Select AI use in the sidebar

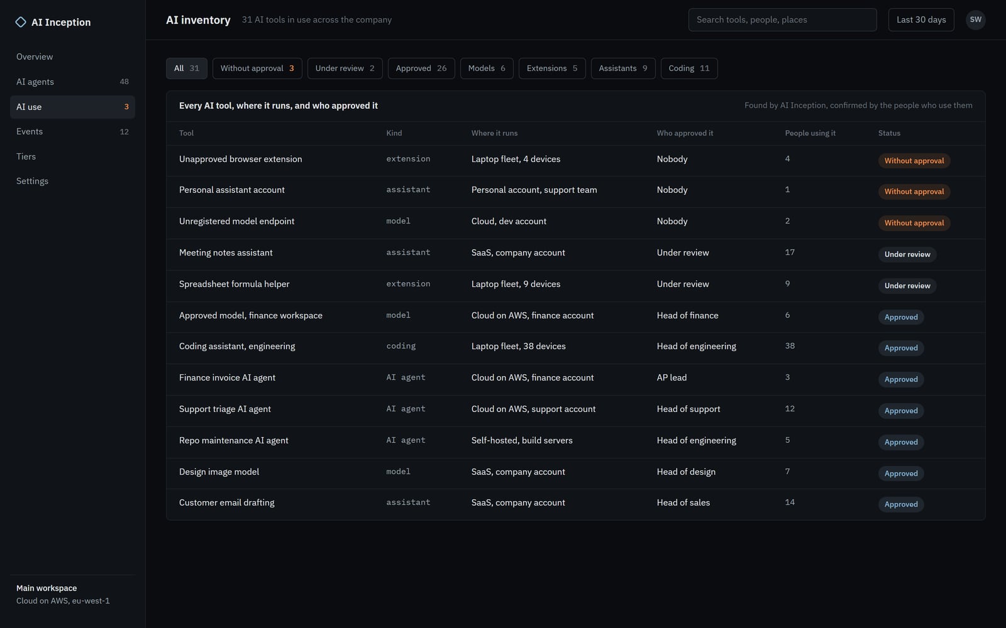pos(72,107)
